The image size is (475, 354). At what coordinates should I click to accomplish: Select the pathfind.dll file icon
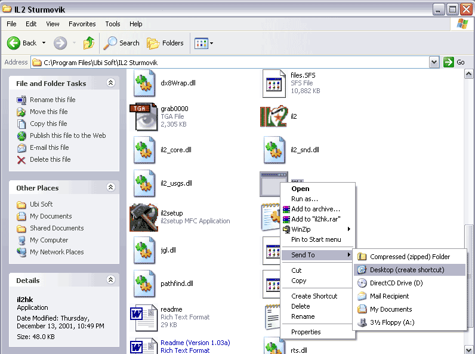pyautogui.click(x=144, y=284)
